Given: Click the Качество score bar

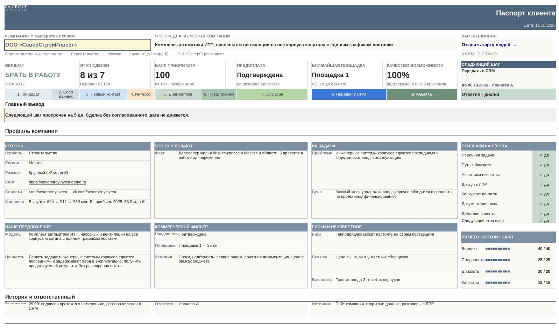Looking at the screenshot, I should click(x=497, y=282).
